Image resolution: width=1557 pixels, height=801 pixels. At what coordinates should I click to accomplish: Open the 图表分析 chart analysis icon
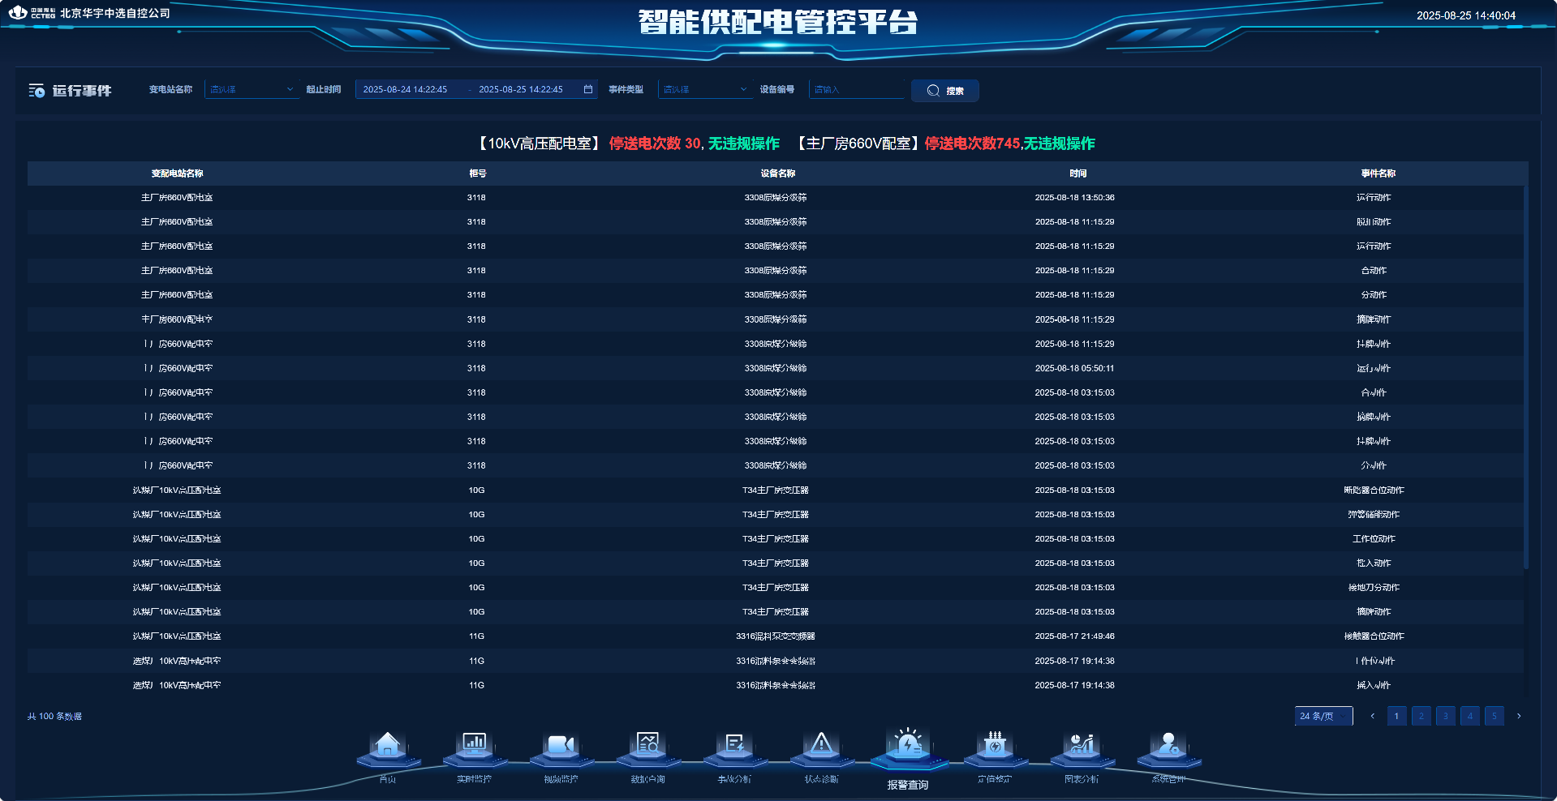coord(1082,746)
